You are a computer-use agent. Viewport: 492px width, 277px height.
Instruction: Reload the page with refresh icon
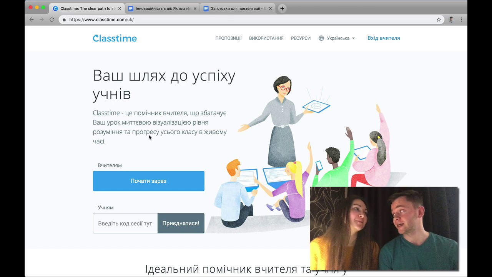[52, 20]
